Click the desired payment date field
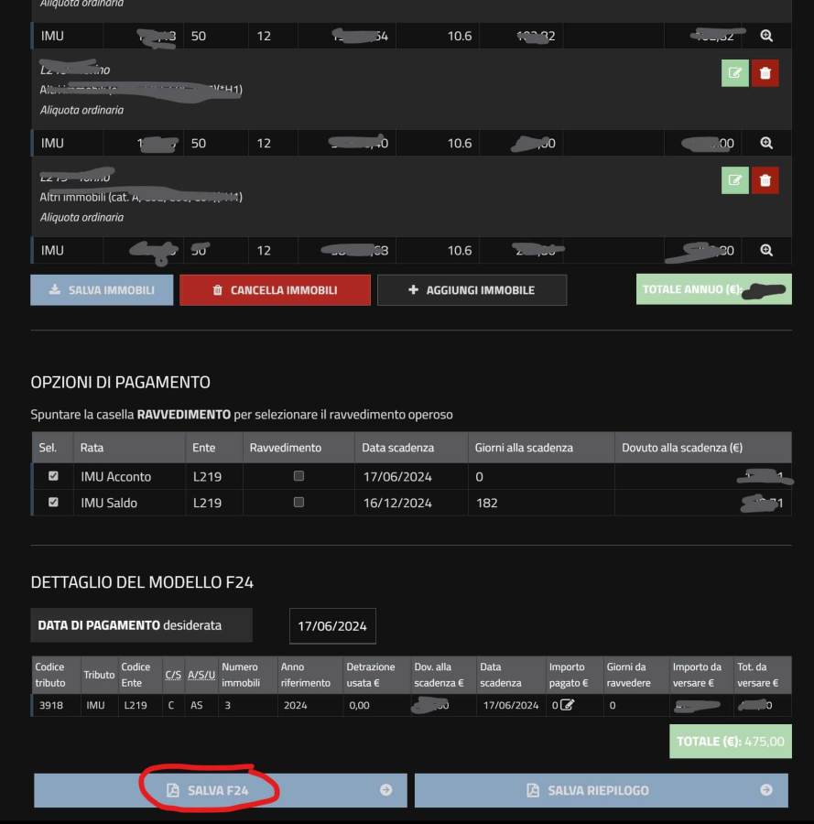The width and height of the screenshot is (814, 824). [x=332, y=626]
